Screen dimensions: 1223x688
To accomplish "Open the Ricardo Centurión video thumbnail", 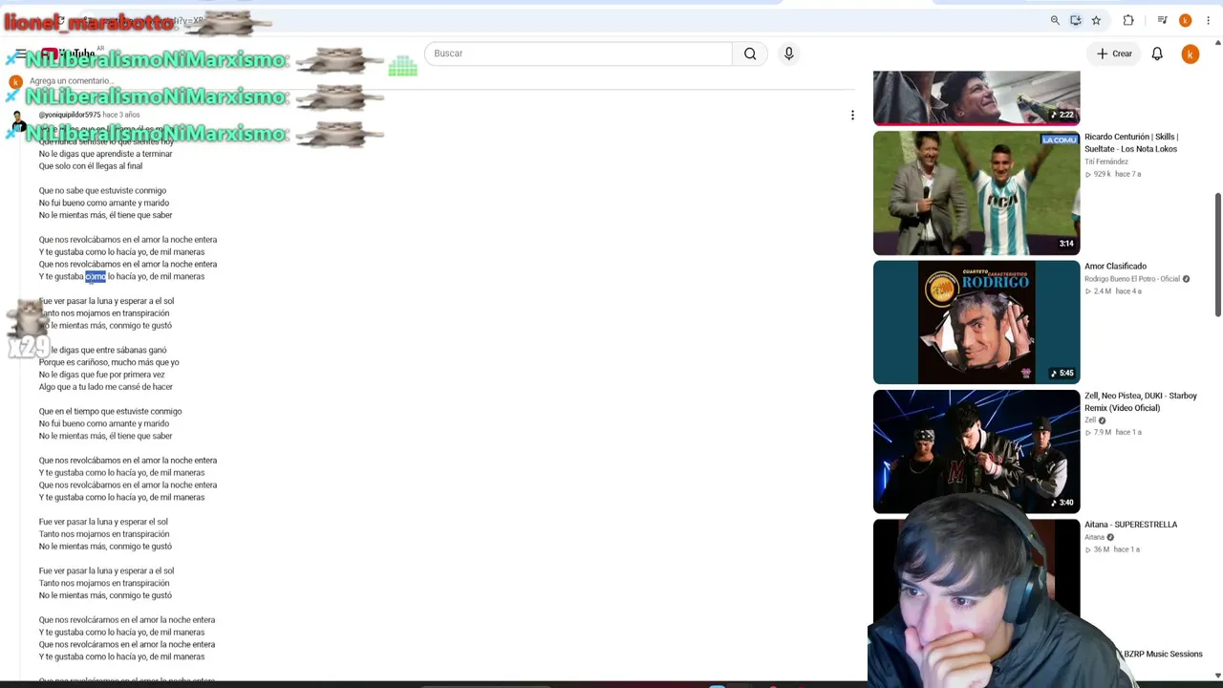I will point(976,193).
